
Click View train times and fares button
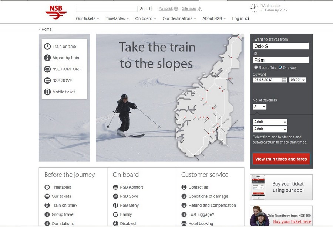click(x=281, y=159)
